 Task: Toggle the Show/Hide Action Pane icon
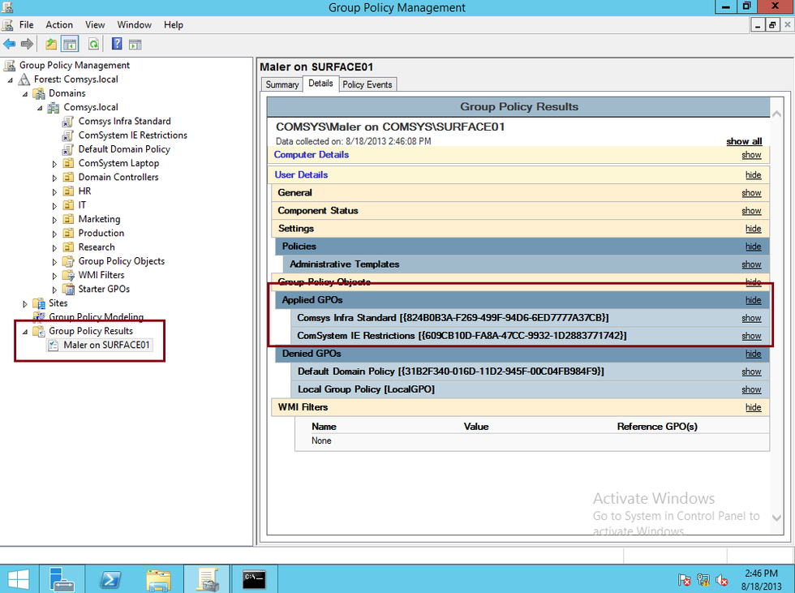[135, 44]
